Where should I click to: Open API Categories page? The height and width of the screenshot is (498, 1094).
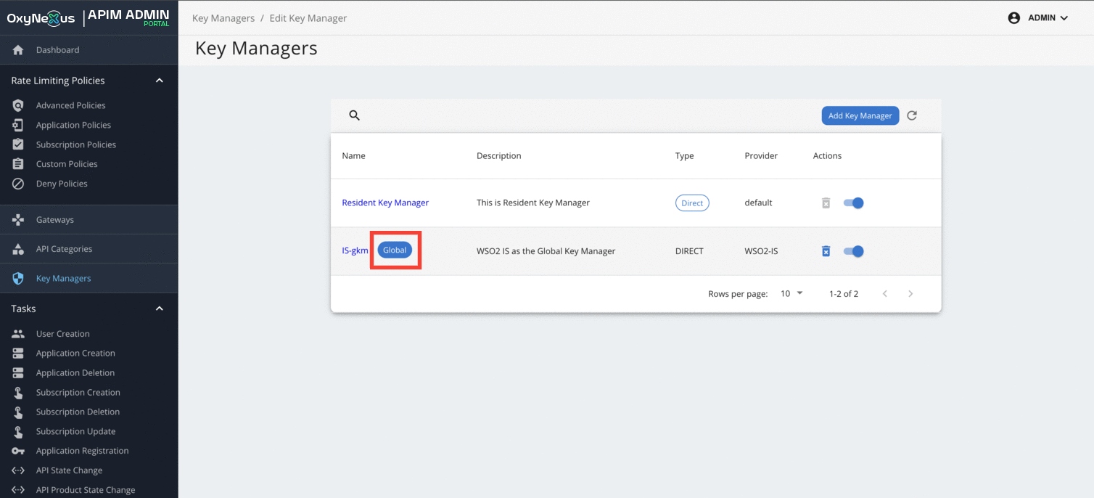pos(89,249)
